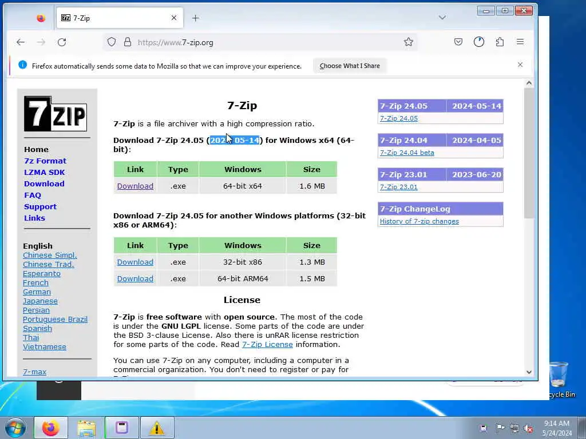The height and width of the screenshot is (439, 586).
Task: Click the page scrollbar down arrow
Action: [529, 372]
